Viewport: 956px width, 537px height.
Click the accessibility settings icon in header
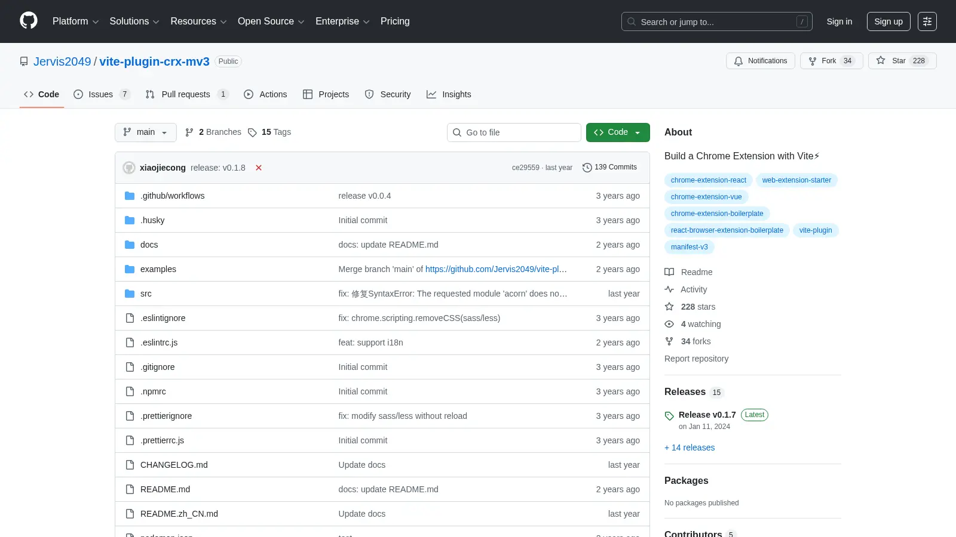[x=927, y=21]
